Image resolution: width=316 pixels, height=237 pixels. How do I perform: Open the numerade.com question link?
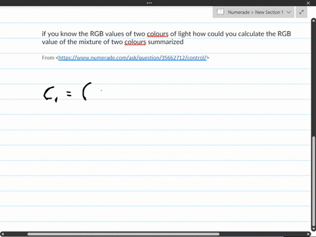pos(132,58)
